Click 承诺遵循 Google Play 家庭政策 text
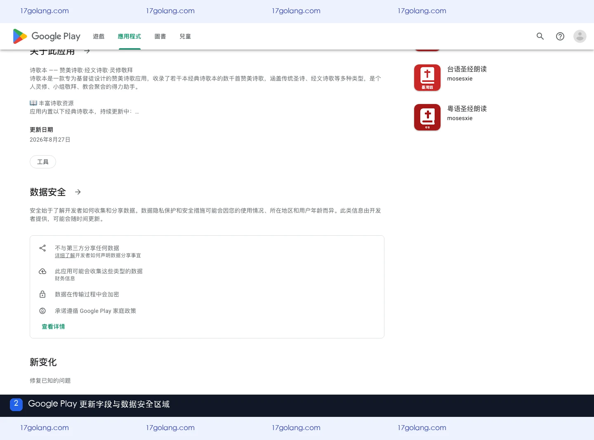 [95, 311]
